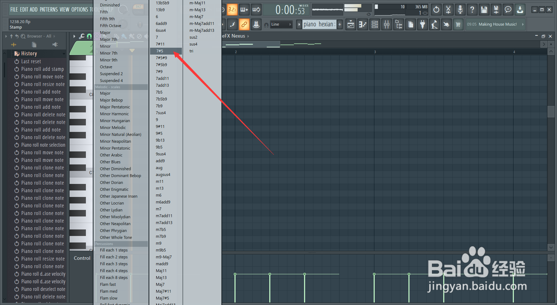Open the piano roll wrench tools icon
Image resolution: width=557 pixels, height=305 pixels.
click(x=82, y=36)
